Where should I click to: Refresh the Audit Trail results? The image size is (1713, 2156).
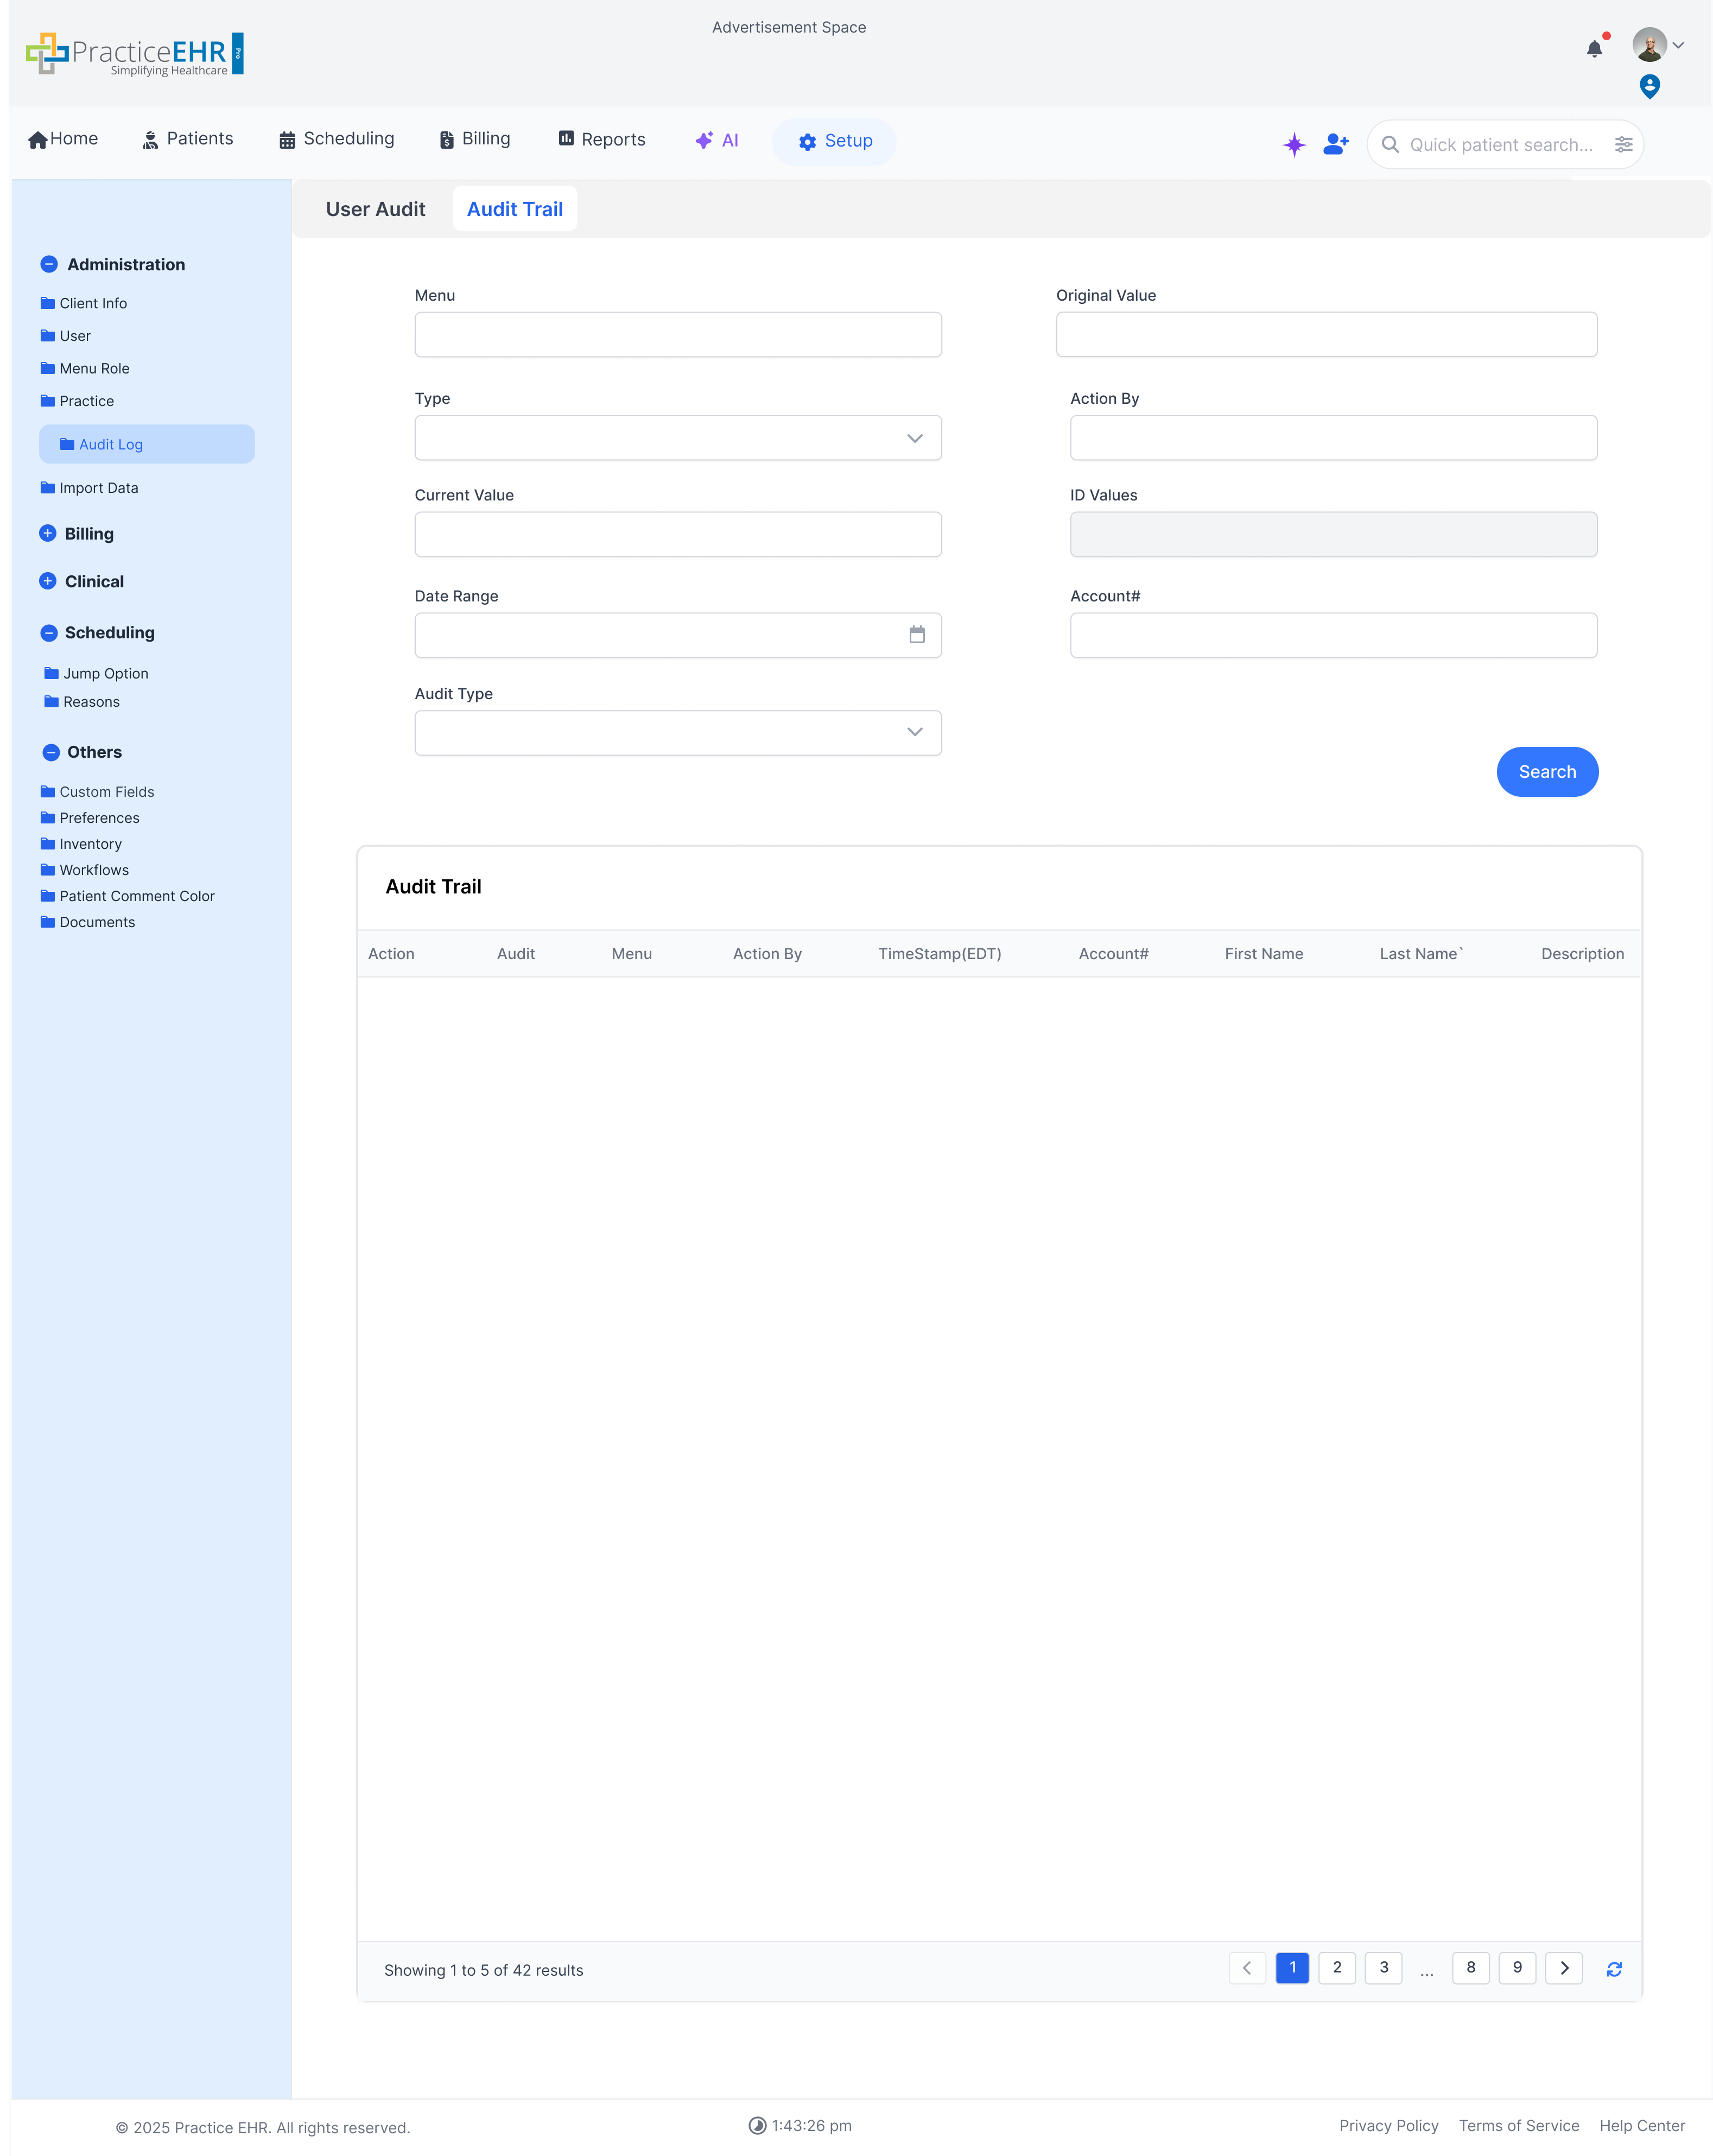pyautogui.click(x=1613, y=1969)
